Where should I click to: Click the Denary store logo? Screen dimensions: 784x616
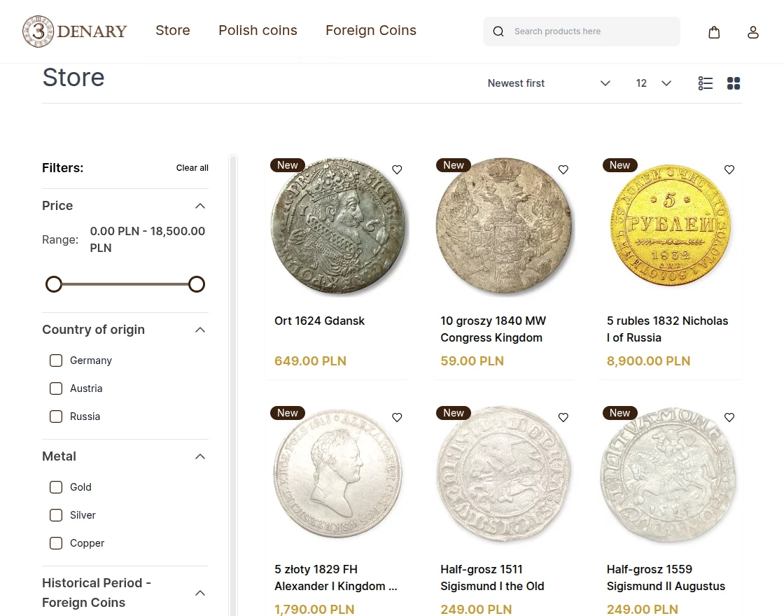coord(74,31)
